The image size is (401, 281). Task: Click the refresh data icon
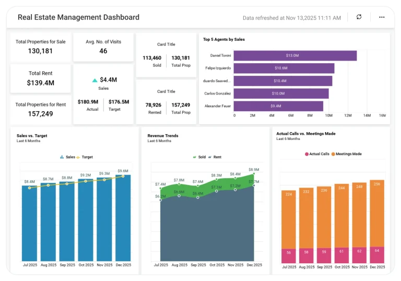[359, 17]
